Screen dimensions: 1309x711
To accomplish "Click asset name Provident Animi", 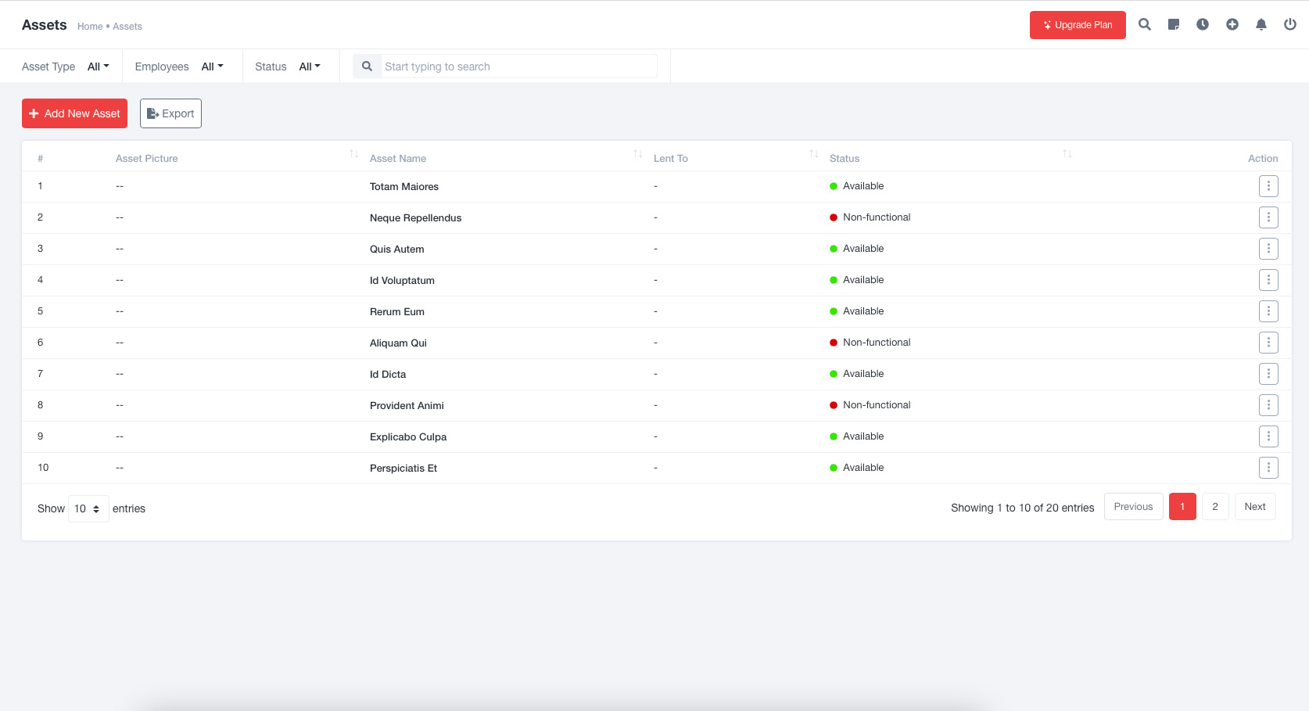I will pyautogui.click(x=407, y=405).
